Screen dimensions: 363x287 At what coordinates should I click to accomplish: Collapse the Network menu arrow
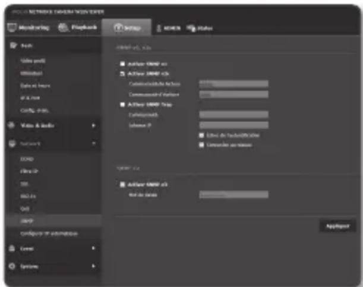tap(94, 143)
